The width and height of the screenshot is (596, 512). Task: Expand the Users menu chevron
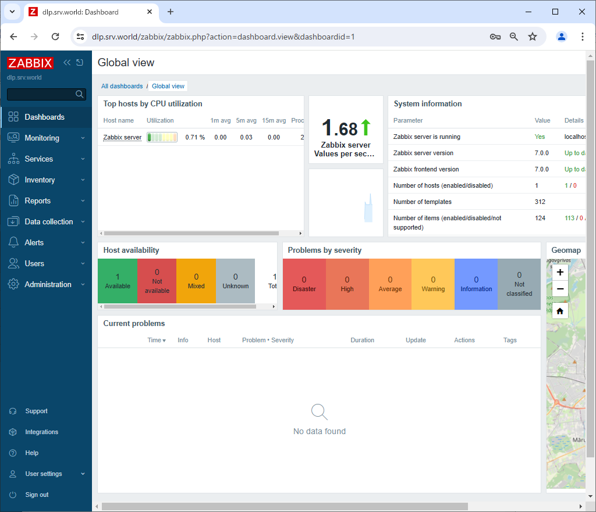pyautogui.click(x=83, y=263)
